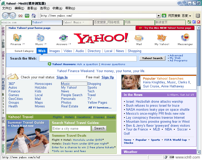Click the green Go arrow beside address bar
This screenshot has width=202, height=160.
click(164, 16)
